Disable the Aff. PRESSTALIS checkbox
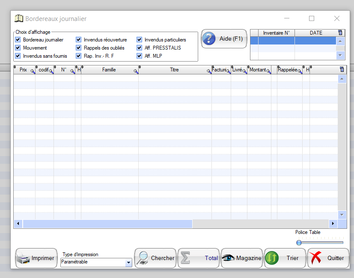This screenshot has width=354, height=278. (140, 48)
